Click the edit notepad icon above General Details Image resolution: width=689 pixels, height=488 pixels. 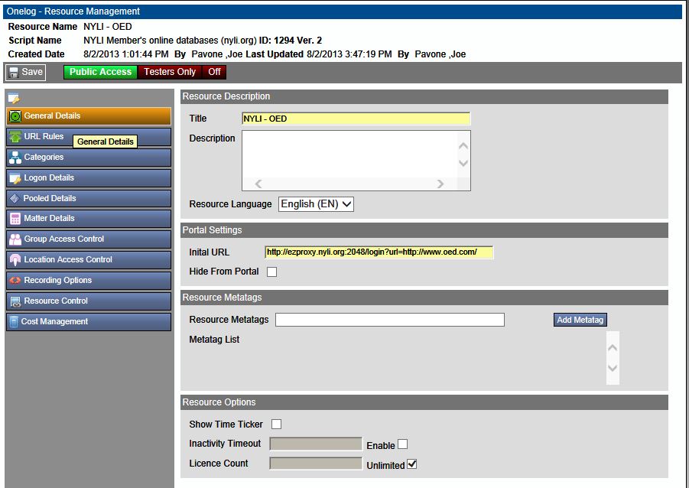(x=14, y=98)
